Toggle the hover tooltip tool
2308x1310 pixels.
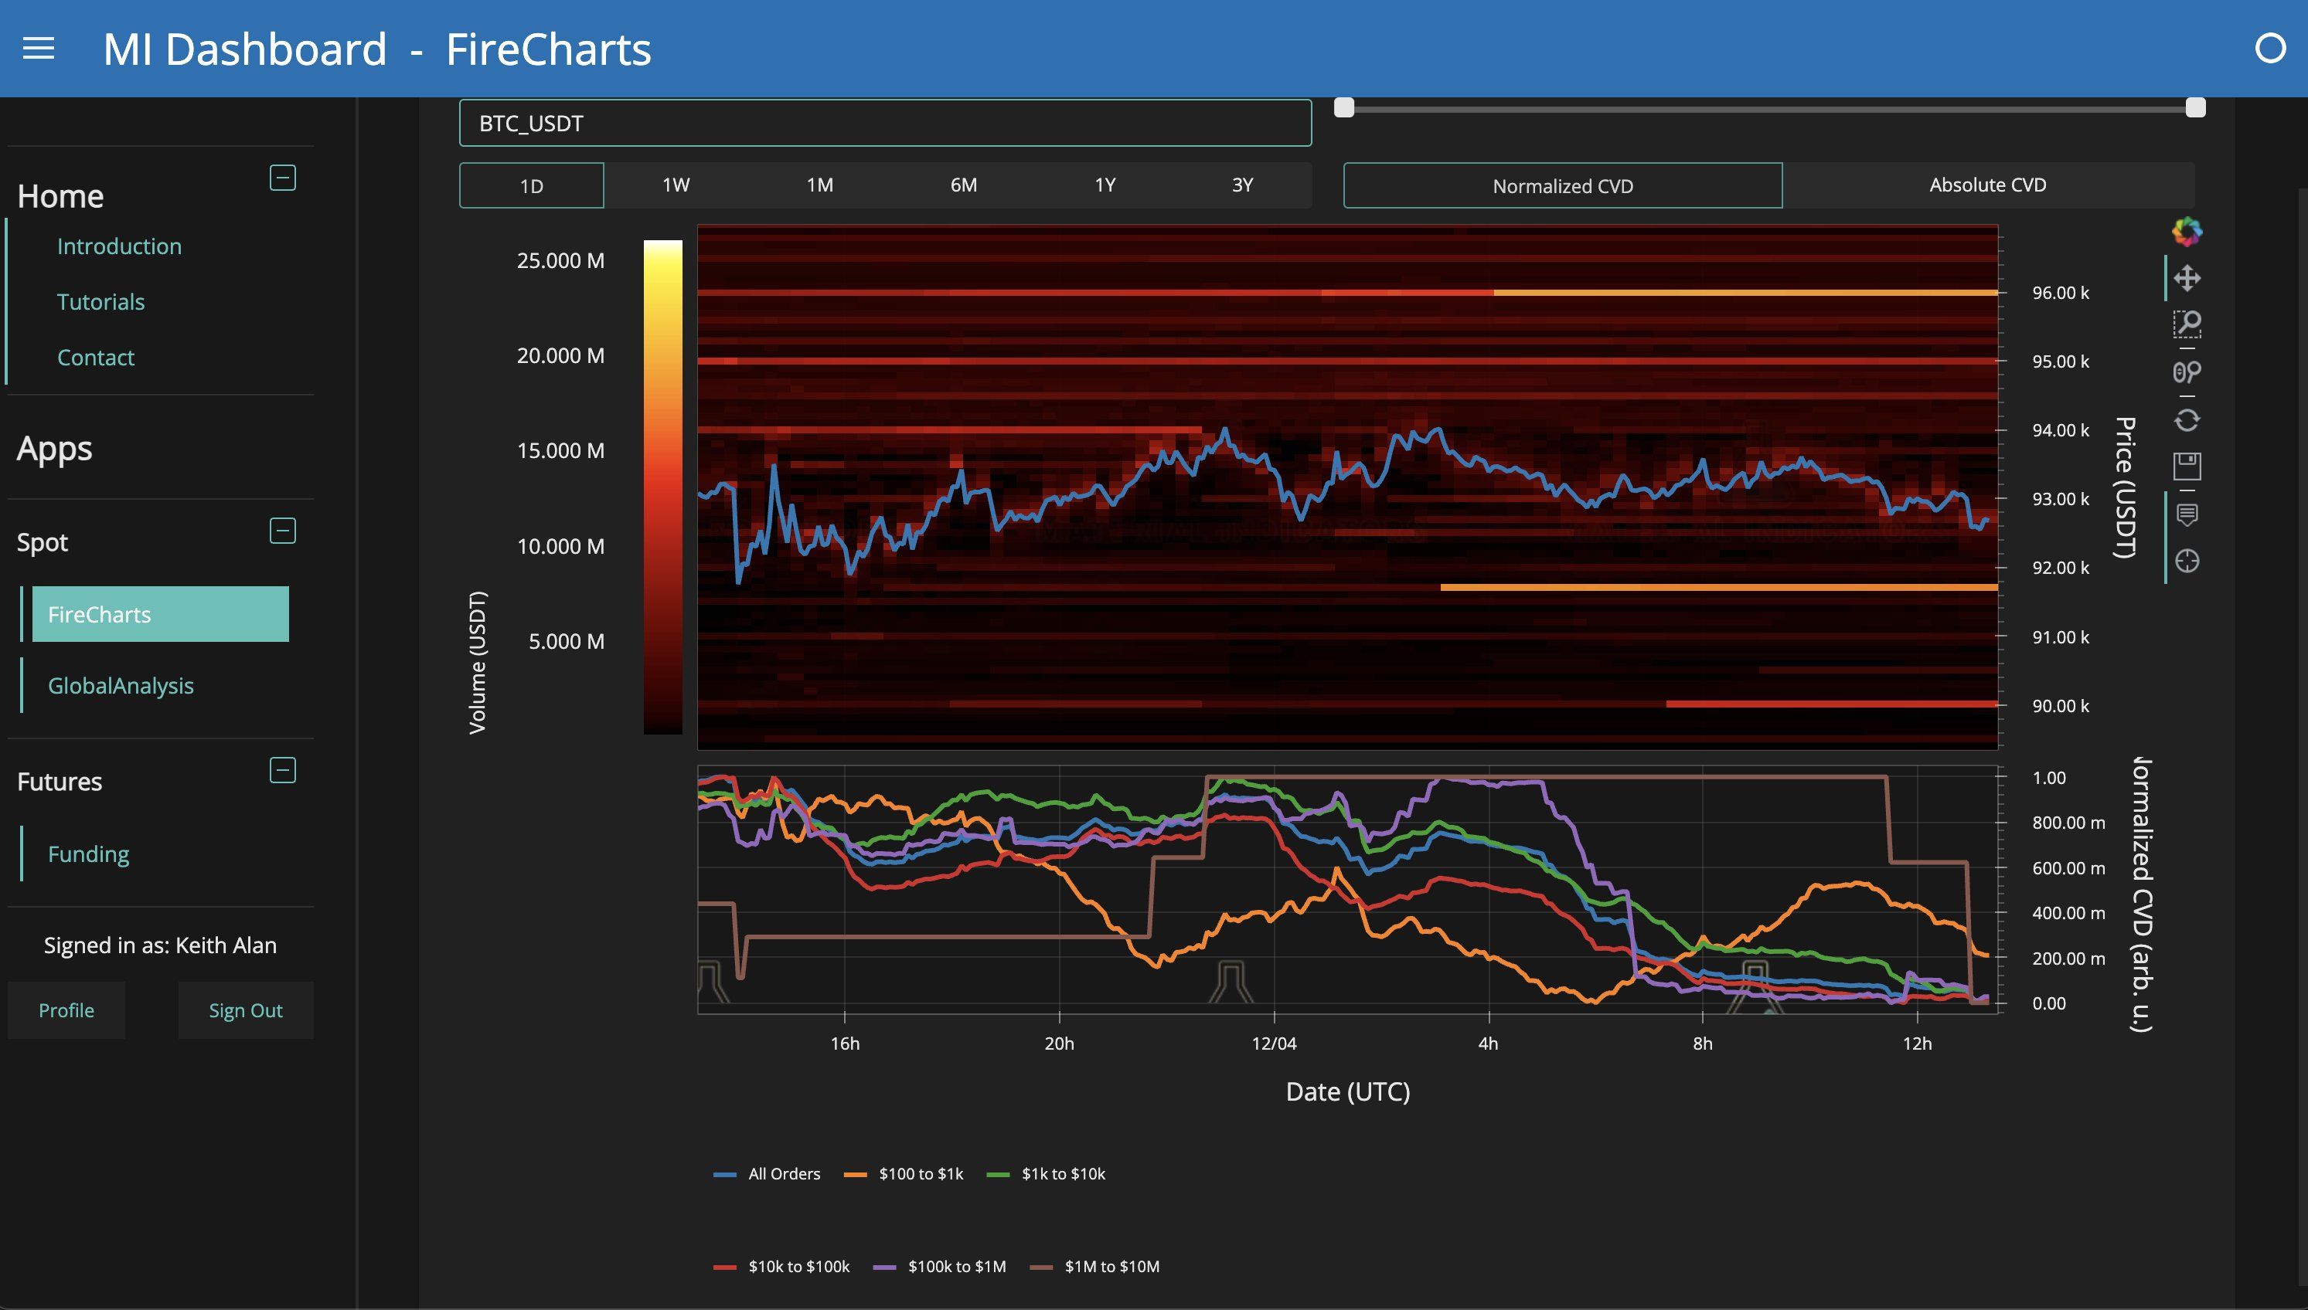pyautogui.click(x=2189, y=513)
